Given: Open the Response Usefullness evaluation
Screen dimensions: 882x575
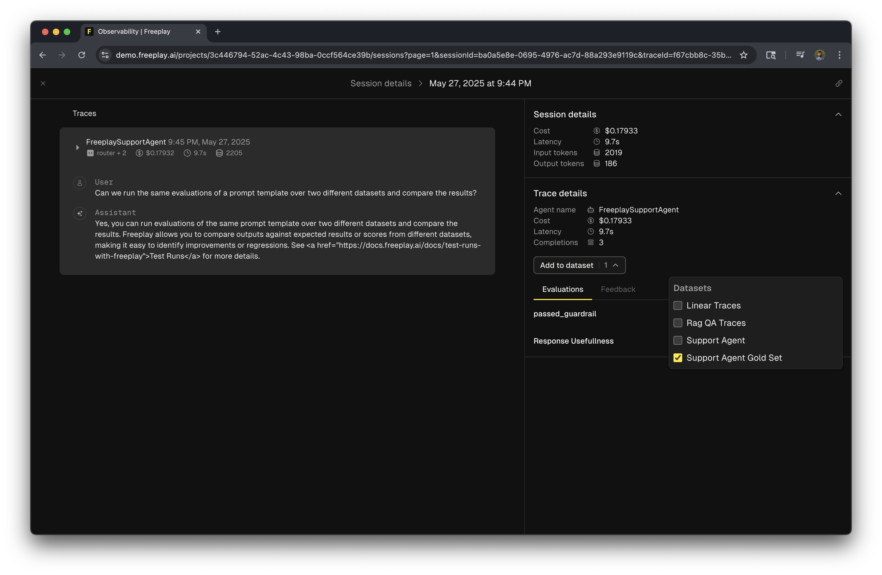Looking at the screenshot, I should [x=574, y=341].
